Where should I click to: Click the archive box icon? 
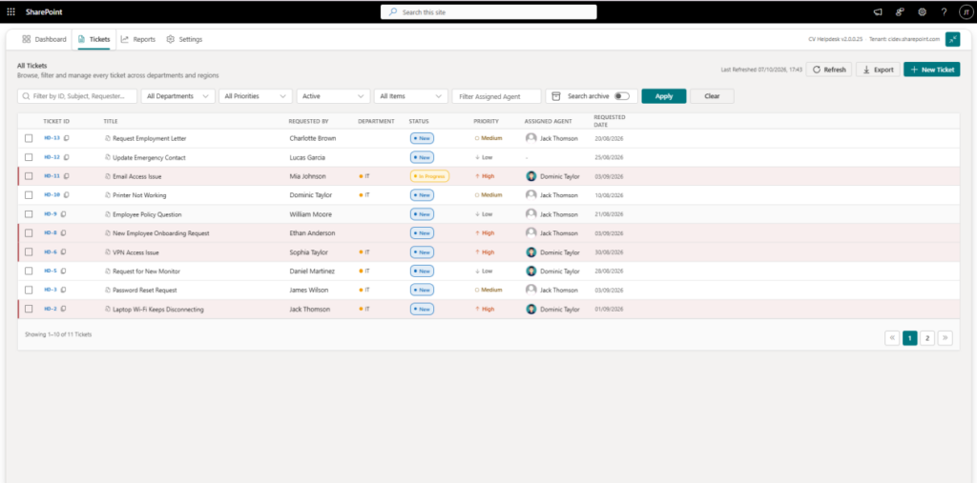point(556,96)
